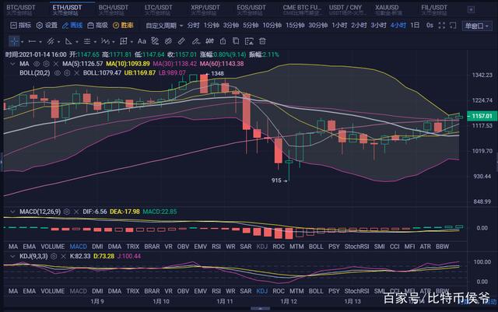Switch to the XAUUSD tab
498x312 pixels.
[x=387, y=10]
